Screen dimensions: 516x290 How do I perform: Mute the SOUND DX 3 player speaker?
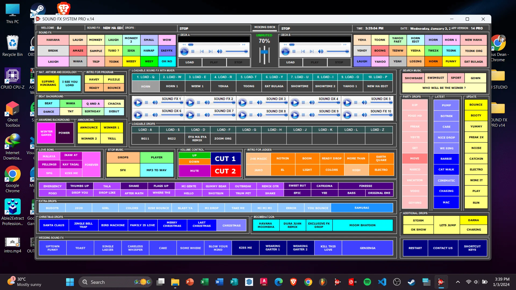260,103
